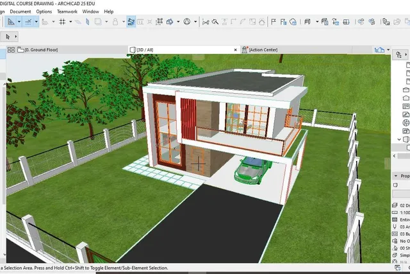Collapse the Properties panel triangle
Viewport: 410px width, 274px height.
(x=396, y=176)
